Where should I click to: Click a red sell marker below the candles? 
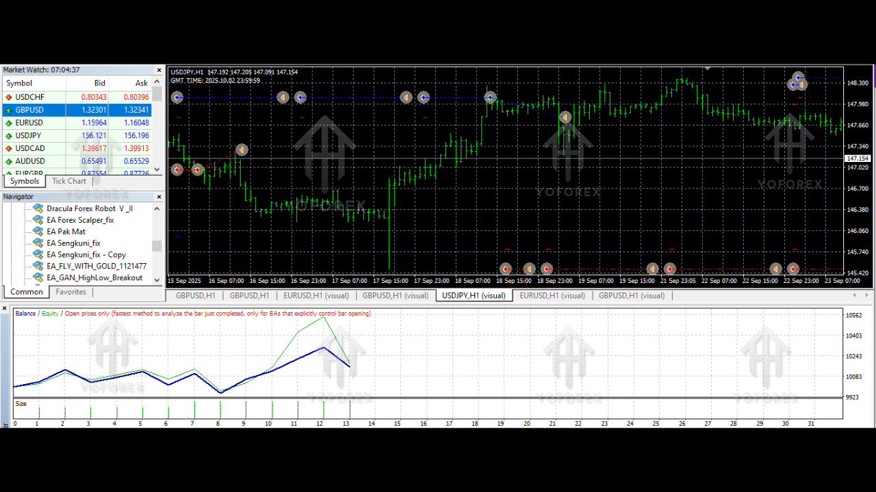[x=505, y=268]
